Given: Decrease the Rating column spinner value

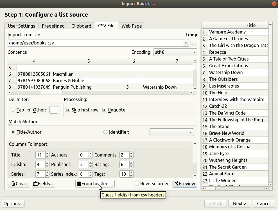Looking at the screenshot, I should 131,166.
